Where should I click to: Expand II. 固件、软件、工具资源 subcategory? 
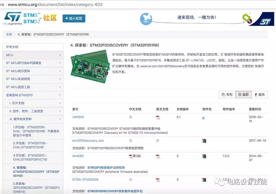coord(33,111)
